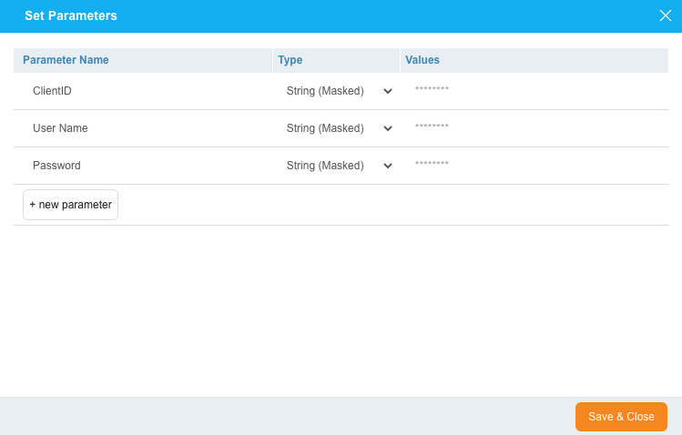
Task: Open the ClientID String (Masked) type dropdown
Action: tap(325, 91)
